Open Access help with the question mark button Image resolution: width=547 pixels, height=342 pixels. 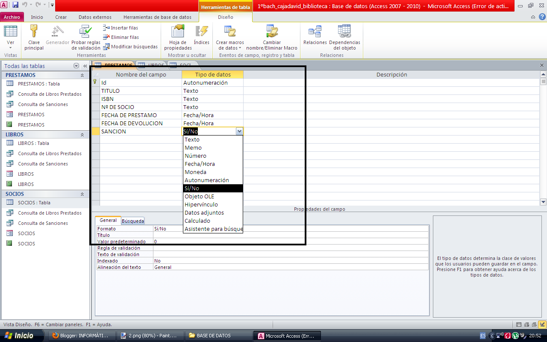tap(542, 17)
